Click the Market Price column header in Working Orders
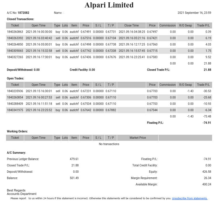Screen dimensions: 223x207 (x=138, y=138)
